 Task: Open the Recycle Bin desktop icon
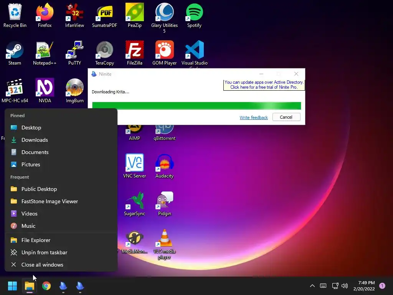[x=15, y=15]
